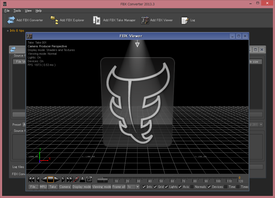Click the Stop playback button
This screenshot has height=198, width=275.
coord(51,179)
